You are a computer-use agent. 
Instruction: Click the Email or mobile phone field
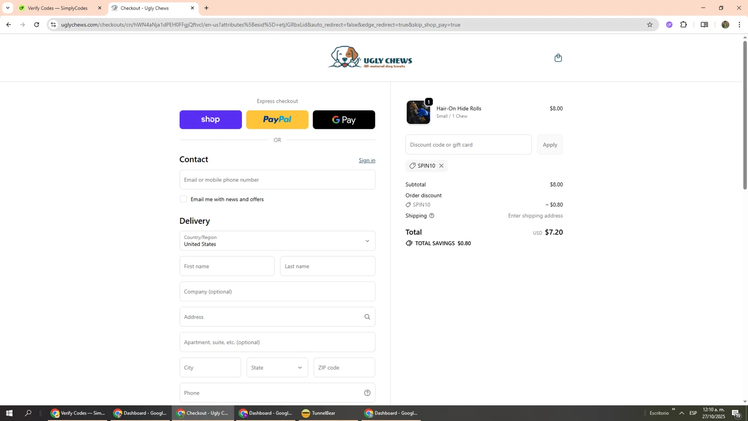click(277, 180)
